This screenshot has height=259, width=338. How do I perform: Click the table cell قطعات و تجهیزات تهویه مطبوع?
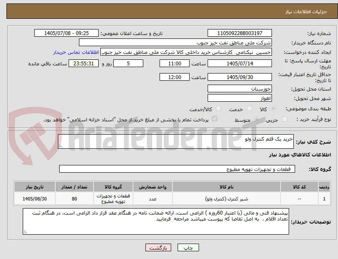(x=113, y=199)
